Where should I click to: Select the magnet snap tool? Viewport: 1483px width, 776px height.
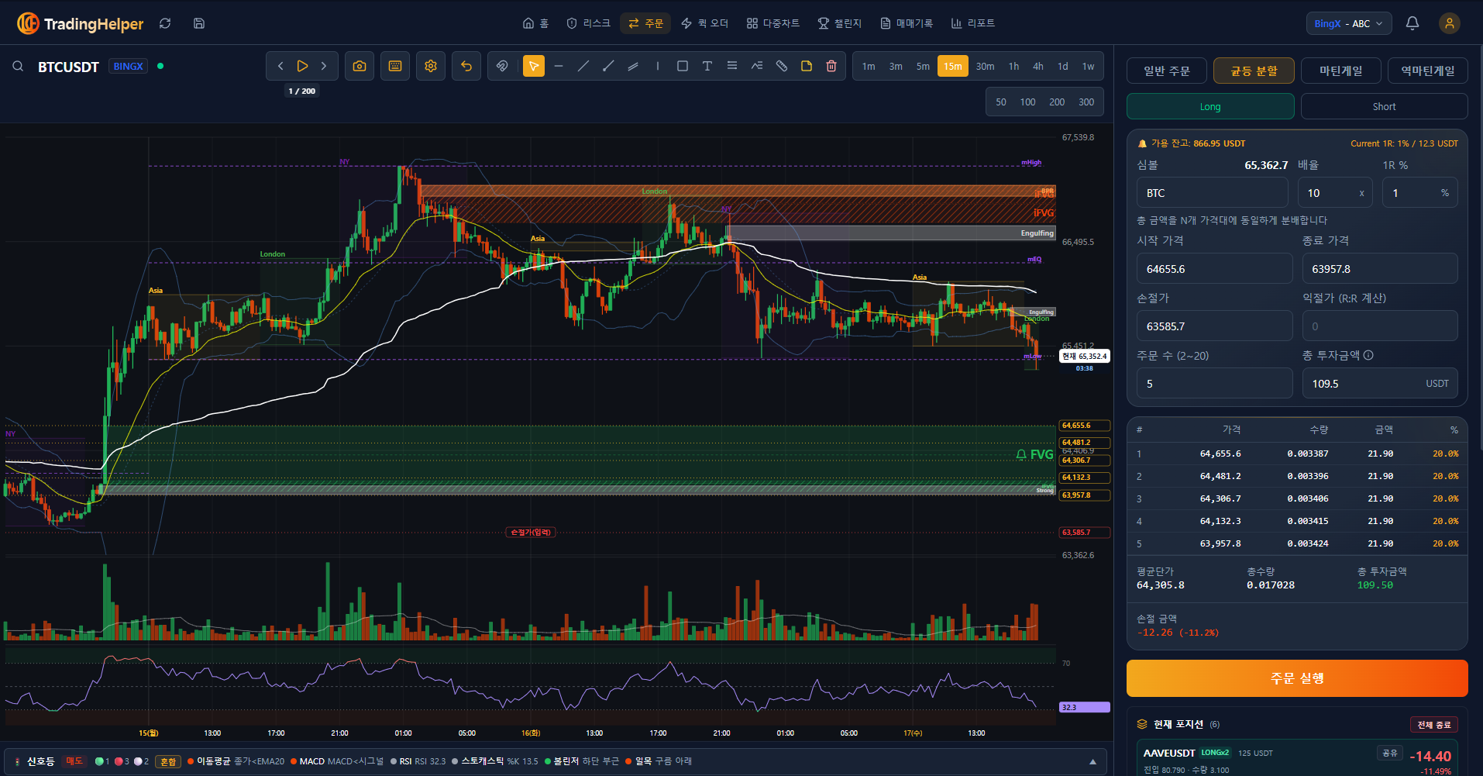click(x=502, y=66)
